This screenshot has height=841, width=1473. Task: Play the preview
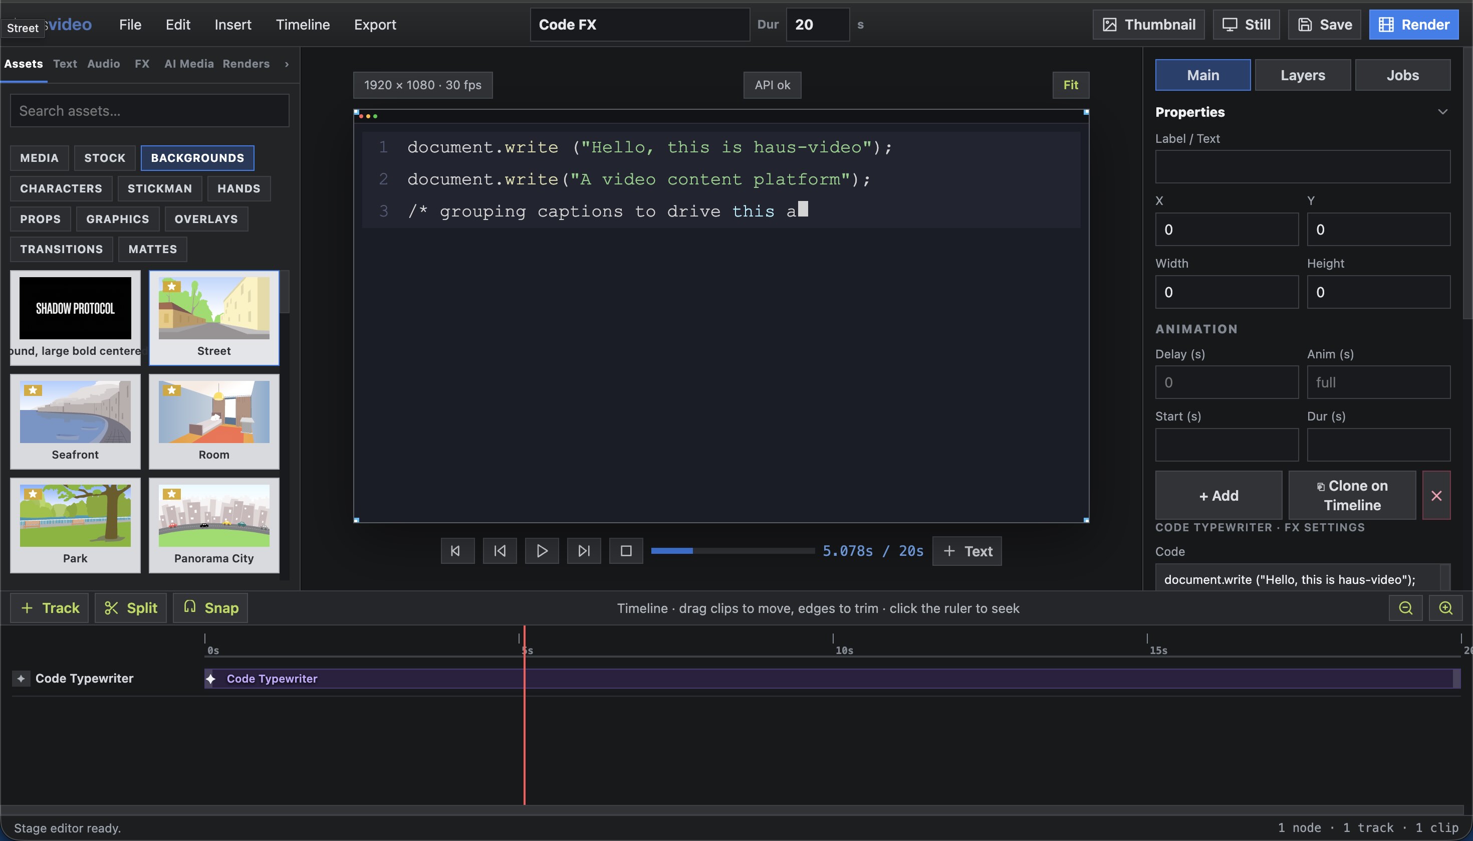click(542, 551)
